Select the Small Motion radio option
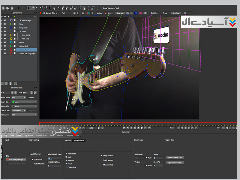The width and height of the screenshot is (240, 180). click(x=101, y=160)
